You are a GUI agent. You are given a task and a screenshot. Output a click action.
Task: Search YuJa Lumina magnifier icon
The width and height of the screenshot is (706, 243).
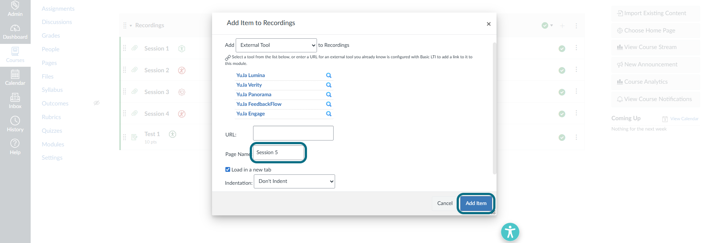click(329, 75)
